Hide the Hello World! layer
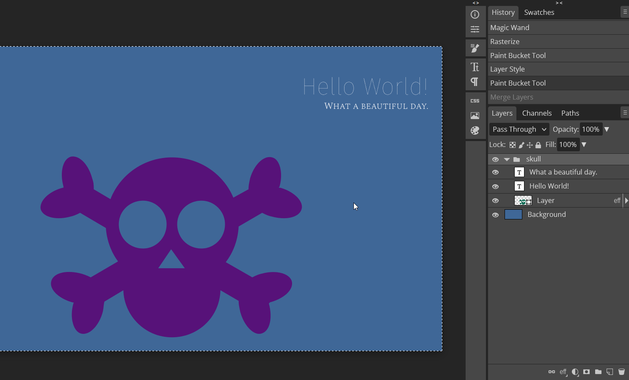 pyautogui.click(x=495, y=186)
